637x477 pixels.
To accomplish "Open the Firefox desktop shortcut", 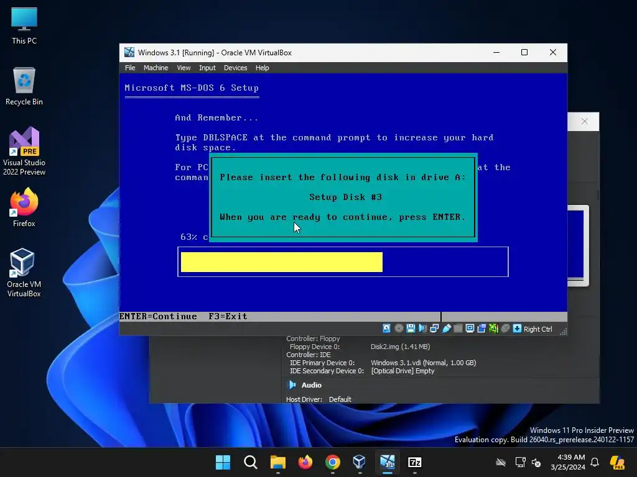I will [x=24, y=207].
